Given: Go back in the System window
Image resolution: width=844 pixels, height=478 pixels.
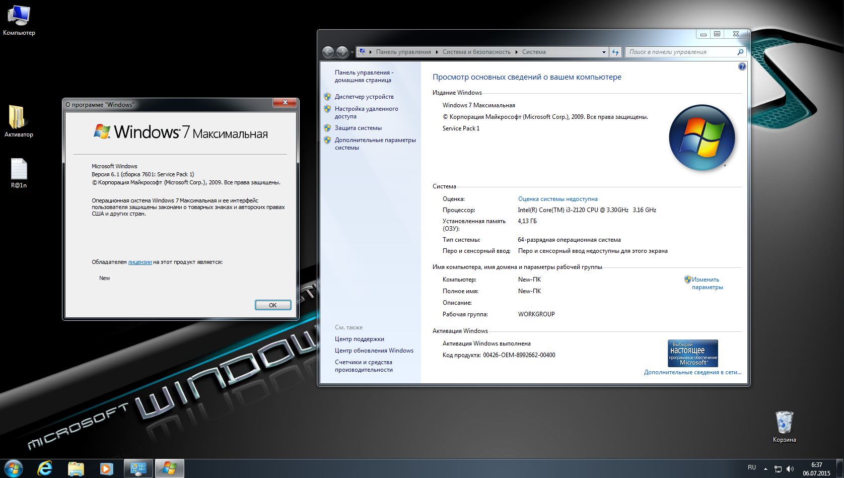Looking at the screenshot, I should click(x=328, y=52).
